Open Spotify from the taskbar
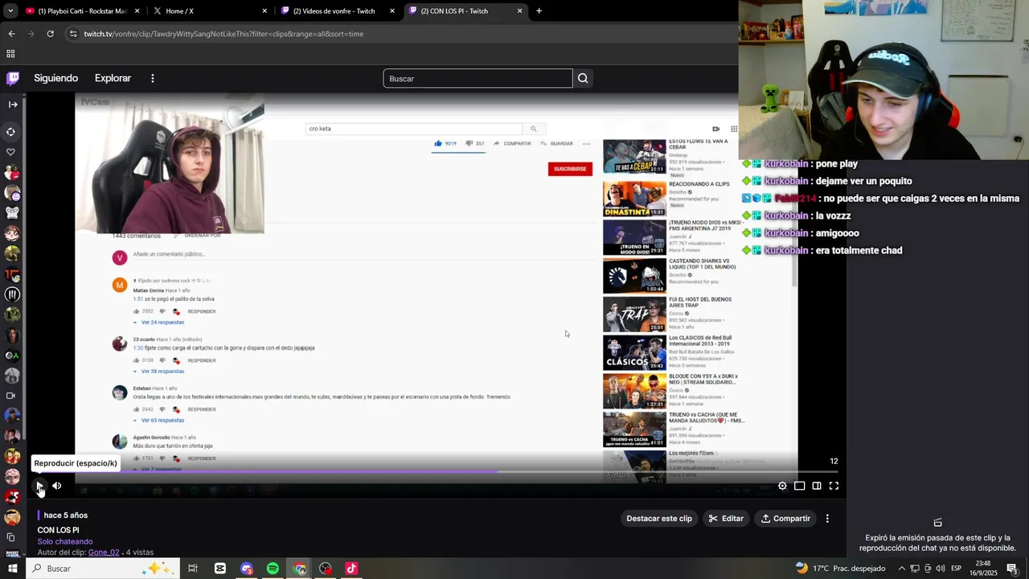This screenshot has height=579, width=1029. pyautogui.click(x=273, y=569)
